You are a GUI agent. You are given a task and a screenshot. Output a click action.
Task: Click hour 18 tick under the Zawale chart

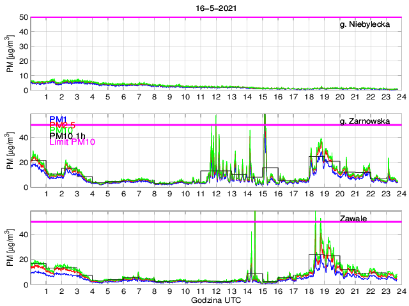pyautogui.click(x=309, y=291)
